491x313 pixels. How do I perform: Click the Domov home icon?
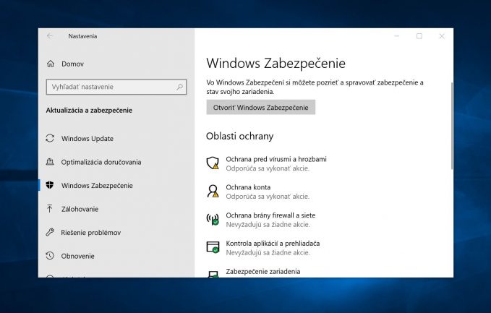pyautogui.click(x=51, y=64)
